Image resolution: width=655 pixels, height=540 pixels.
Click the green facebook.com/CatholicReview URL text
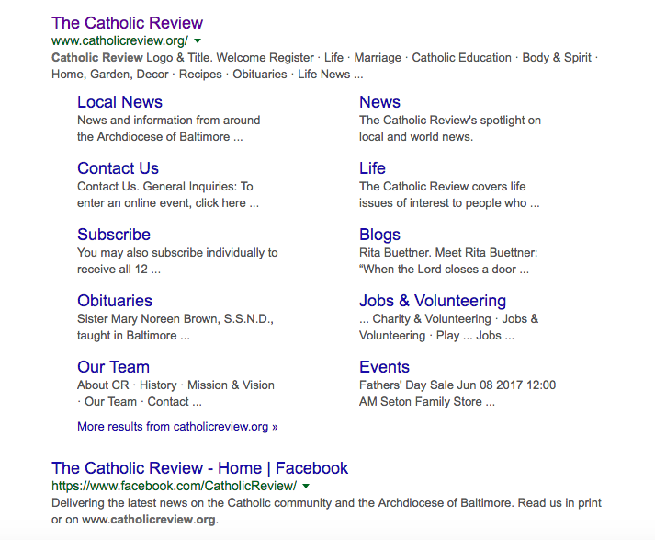point(174,487)
